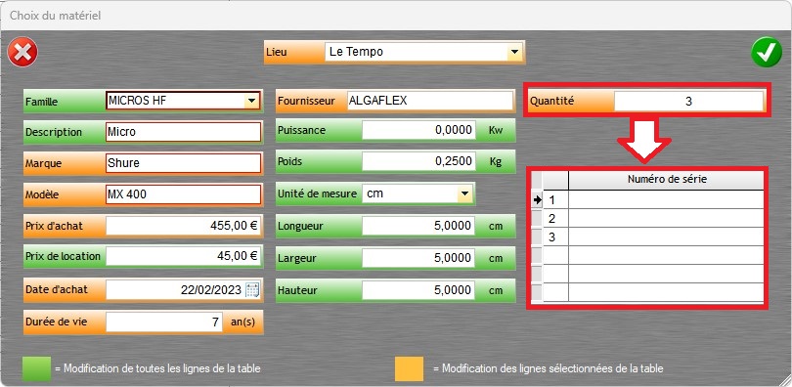Expand the Unité de mesure dropdown
The height and width of the screenshot is (387, 792).
click(x=463, y=193)
